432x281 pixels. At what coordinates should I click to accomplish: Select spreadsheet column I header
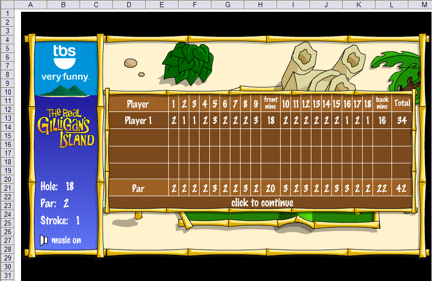tap(293, 5)
